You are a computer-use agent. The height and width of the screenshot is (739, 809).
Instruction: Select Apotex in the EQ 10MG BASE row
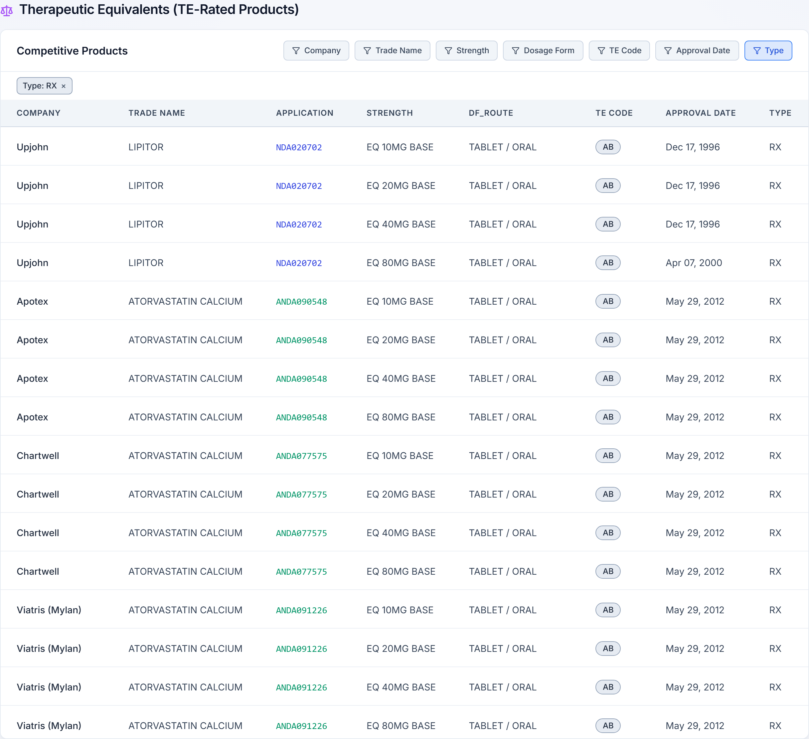33,301
